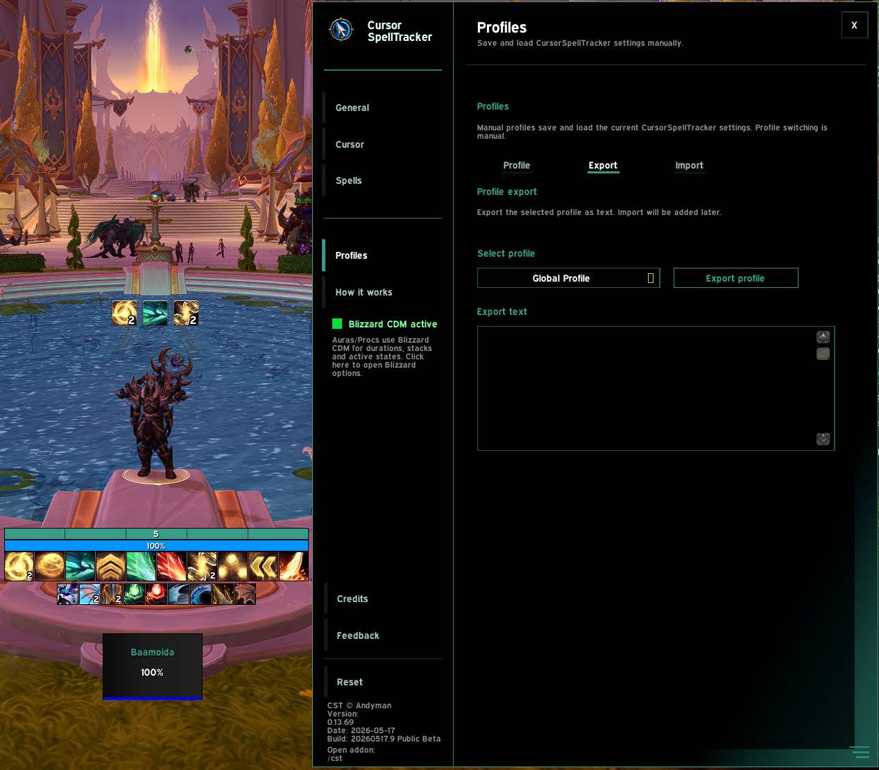Click the blue 100% resource bar

156,546
